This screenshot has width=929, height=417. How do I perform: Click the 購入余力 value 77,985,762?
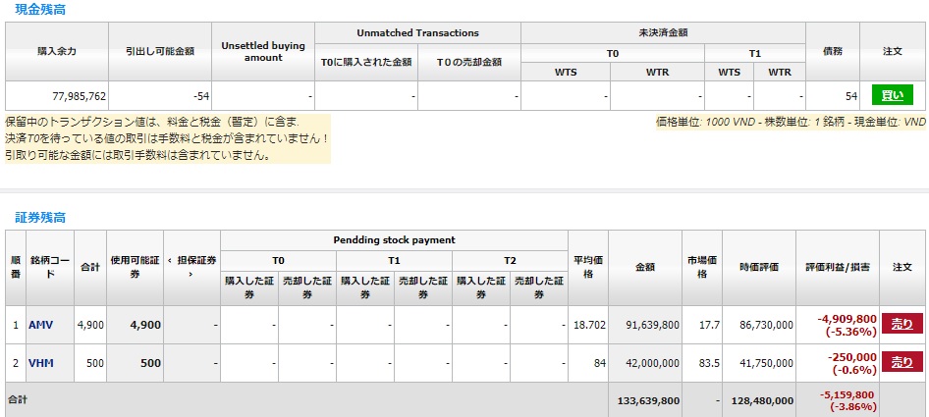click(x=79, y=96)
